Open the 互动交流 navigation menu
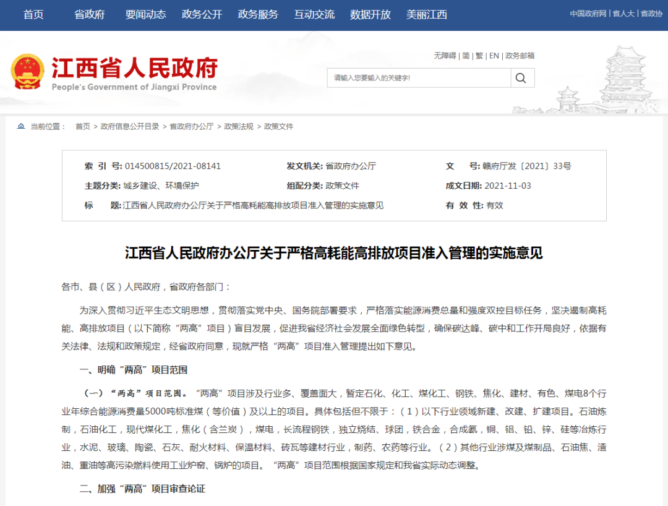 coord(314,14)
